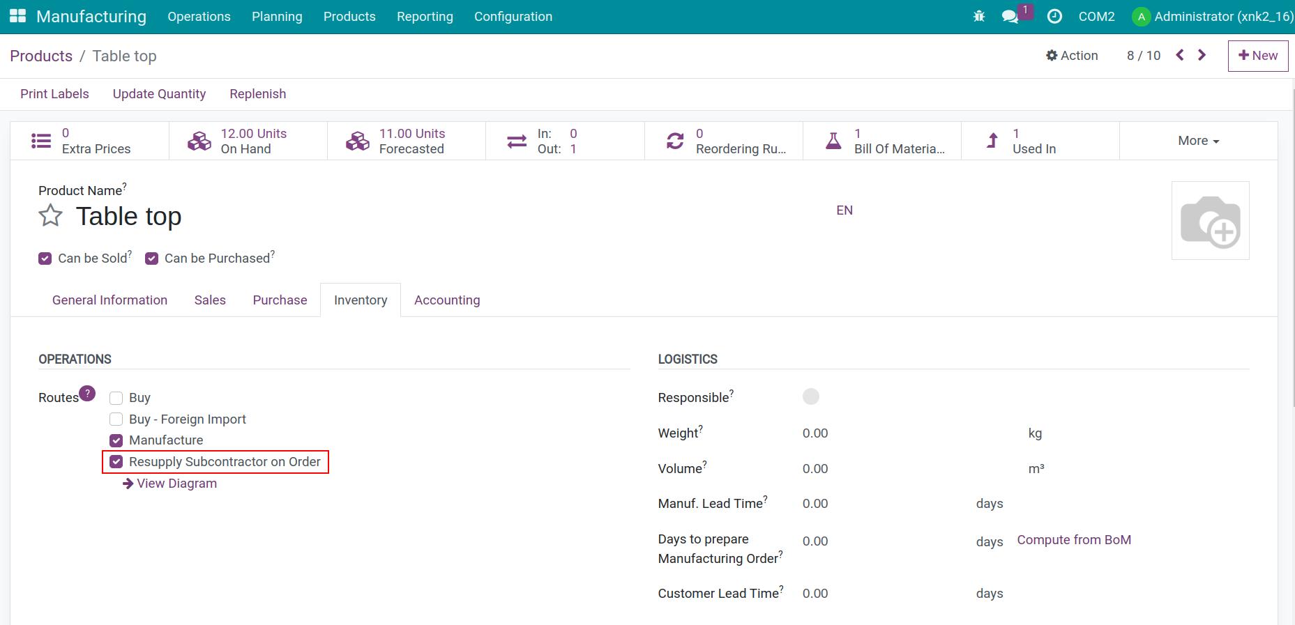
Task: Open the View Diagram link
Action: click(x=169, y=484)
